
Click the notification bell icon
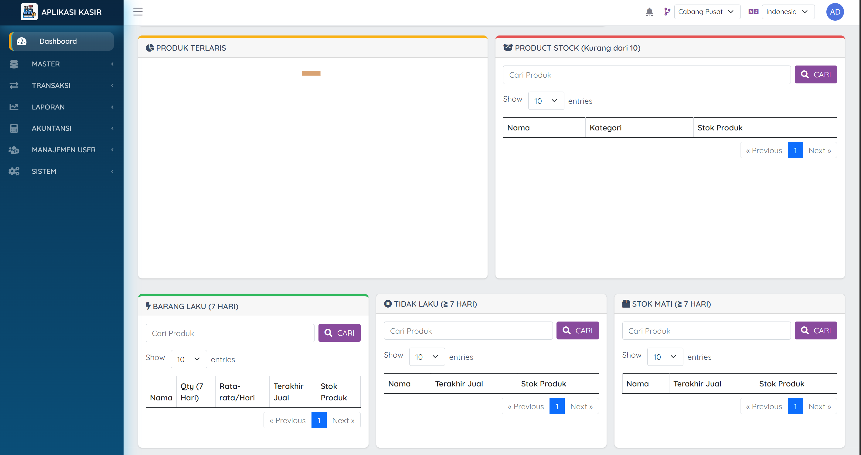(649, 12)
